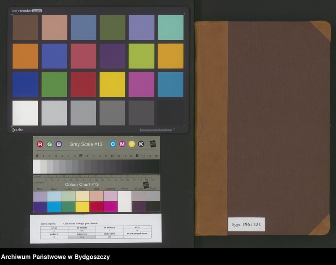Screen dimensions: 336x265
Task: Click the Grey Scale #13 title text
Action: point(86,144)
